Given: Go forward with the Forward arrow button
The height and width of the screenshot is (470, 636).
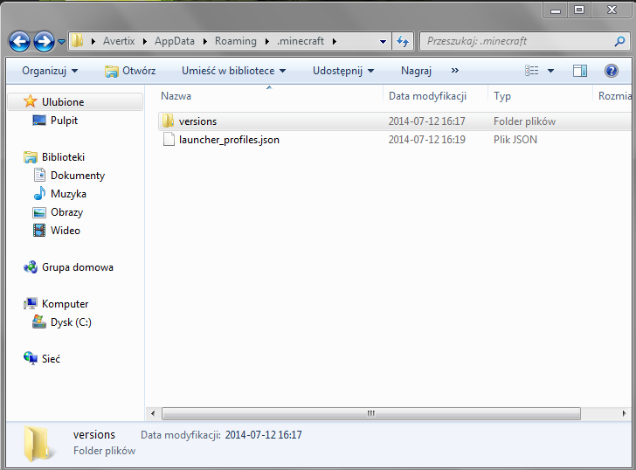Looking at the screenshot, I should (44, 41).
